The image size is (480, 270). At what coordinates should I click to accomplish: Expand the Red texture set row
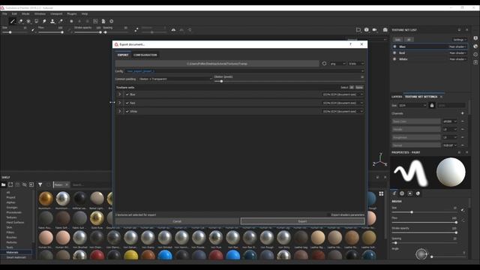pos(120,103)
